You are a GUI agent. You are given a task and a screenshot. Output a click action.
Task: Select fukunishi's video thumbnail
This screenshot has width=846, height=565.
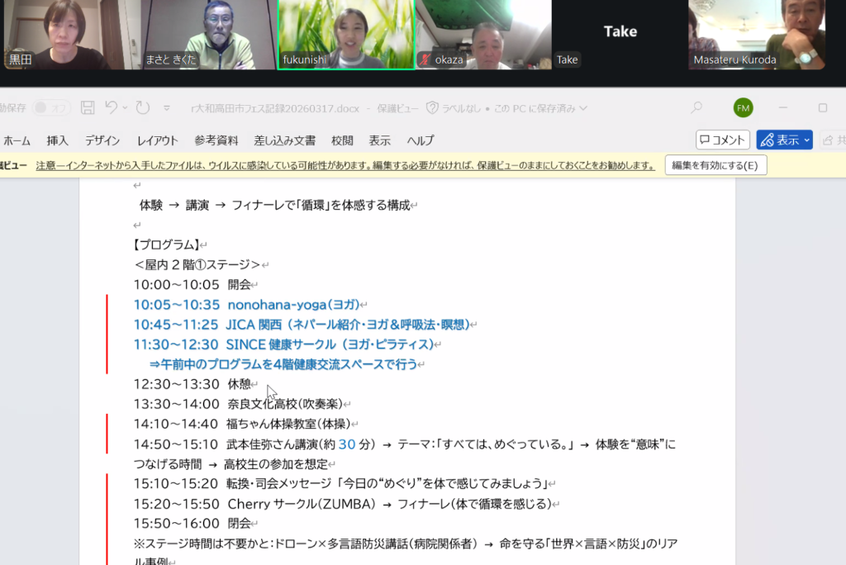click(x=345, y=35)
